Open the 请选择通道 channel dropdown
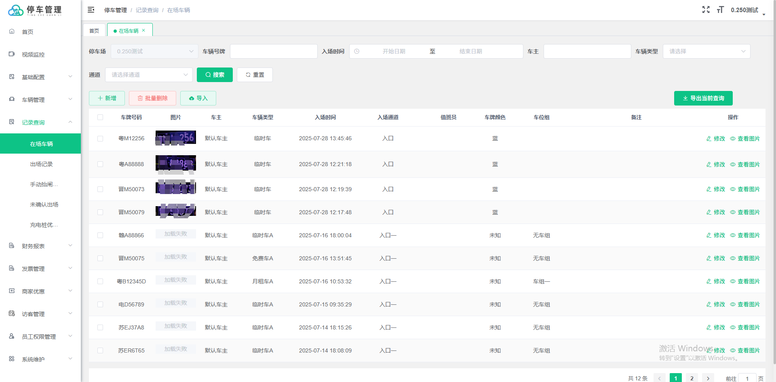The image size is (776, 382). click(149, 75)
